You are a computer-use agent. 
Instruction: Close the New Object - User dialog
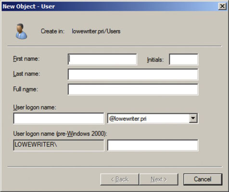click(x=222, y=6)
